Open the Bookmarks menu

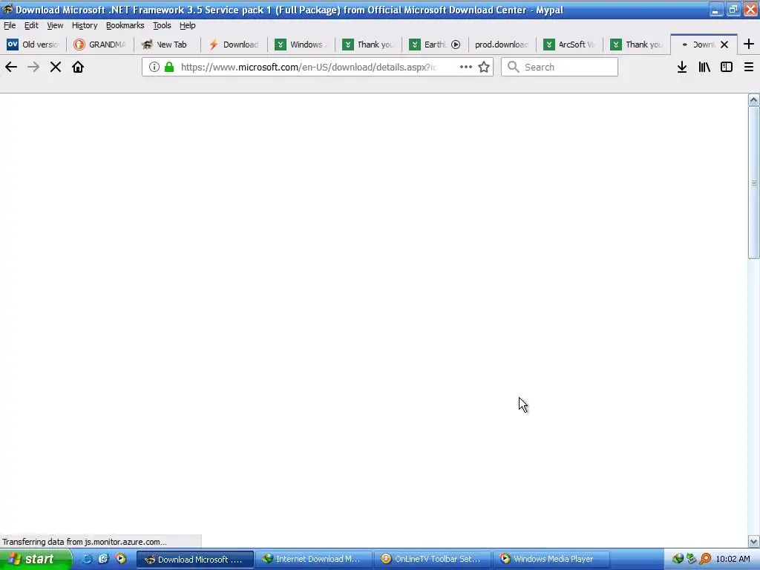click(x=125, y=25)
